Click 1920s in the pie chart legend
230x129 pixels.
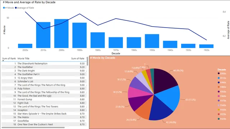[222, 119]
